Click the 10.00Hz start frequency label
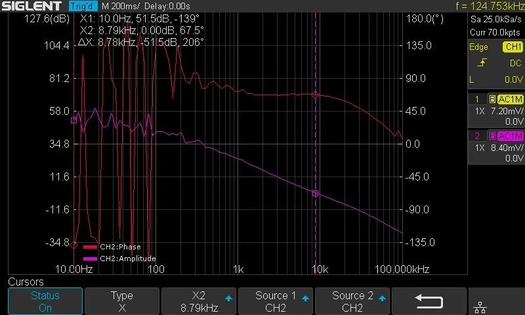The width and height of the screenshot is (525, 315). click(x=73, y=269)
